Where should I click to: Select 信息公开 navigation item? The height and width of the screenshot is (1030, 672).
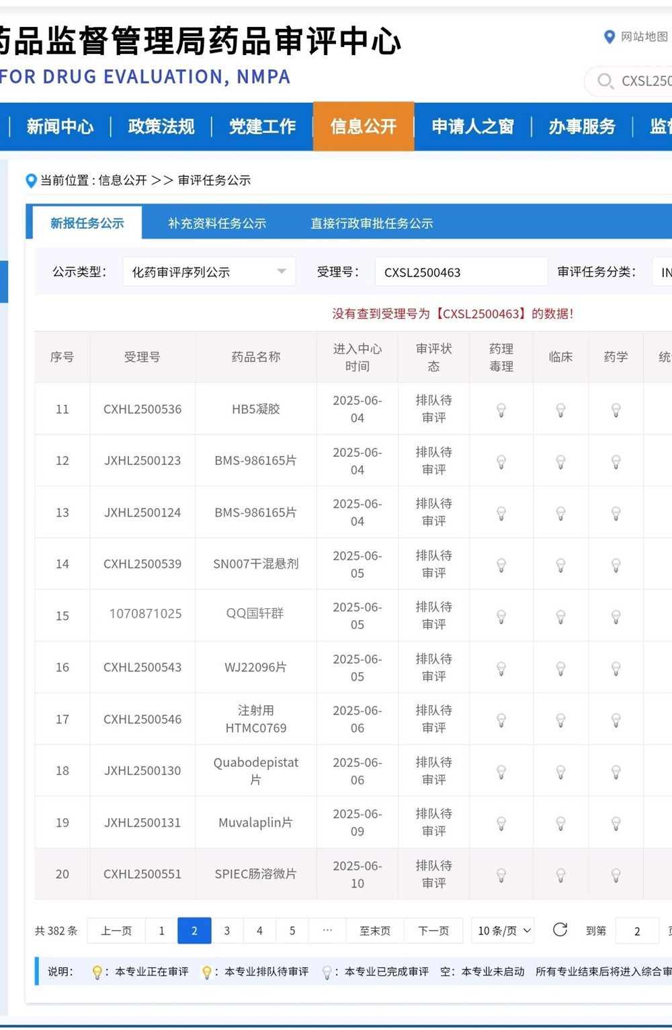click(x=364, y=126)
